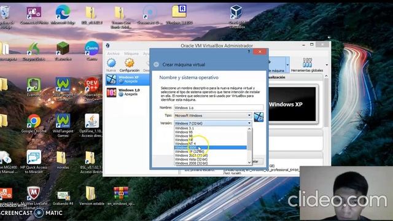Choose Windows 3.1 from version list
This screenshot has height=221, width=393.
pyautogui.click(x=210, y=128)
